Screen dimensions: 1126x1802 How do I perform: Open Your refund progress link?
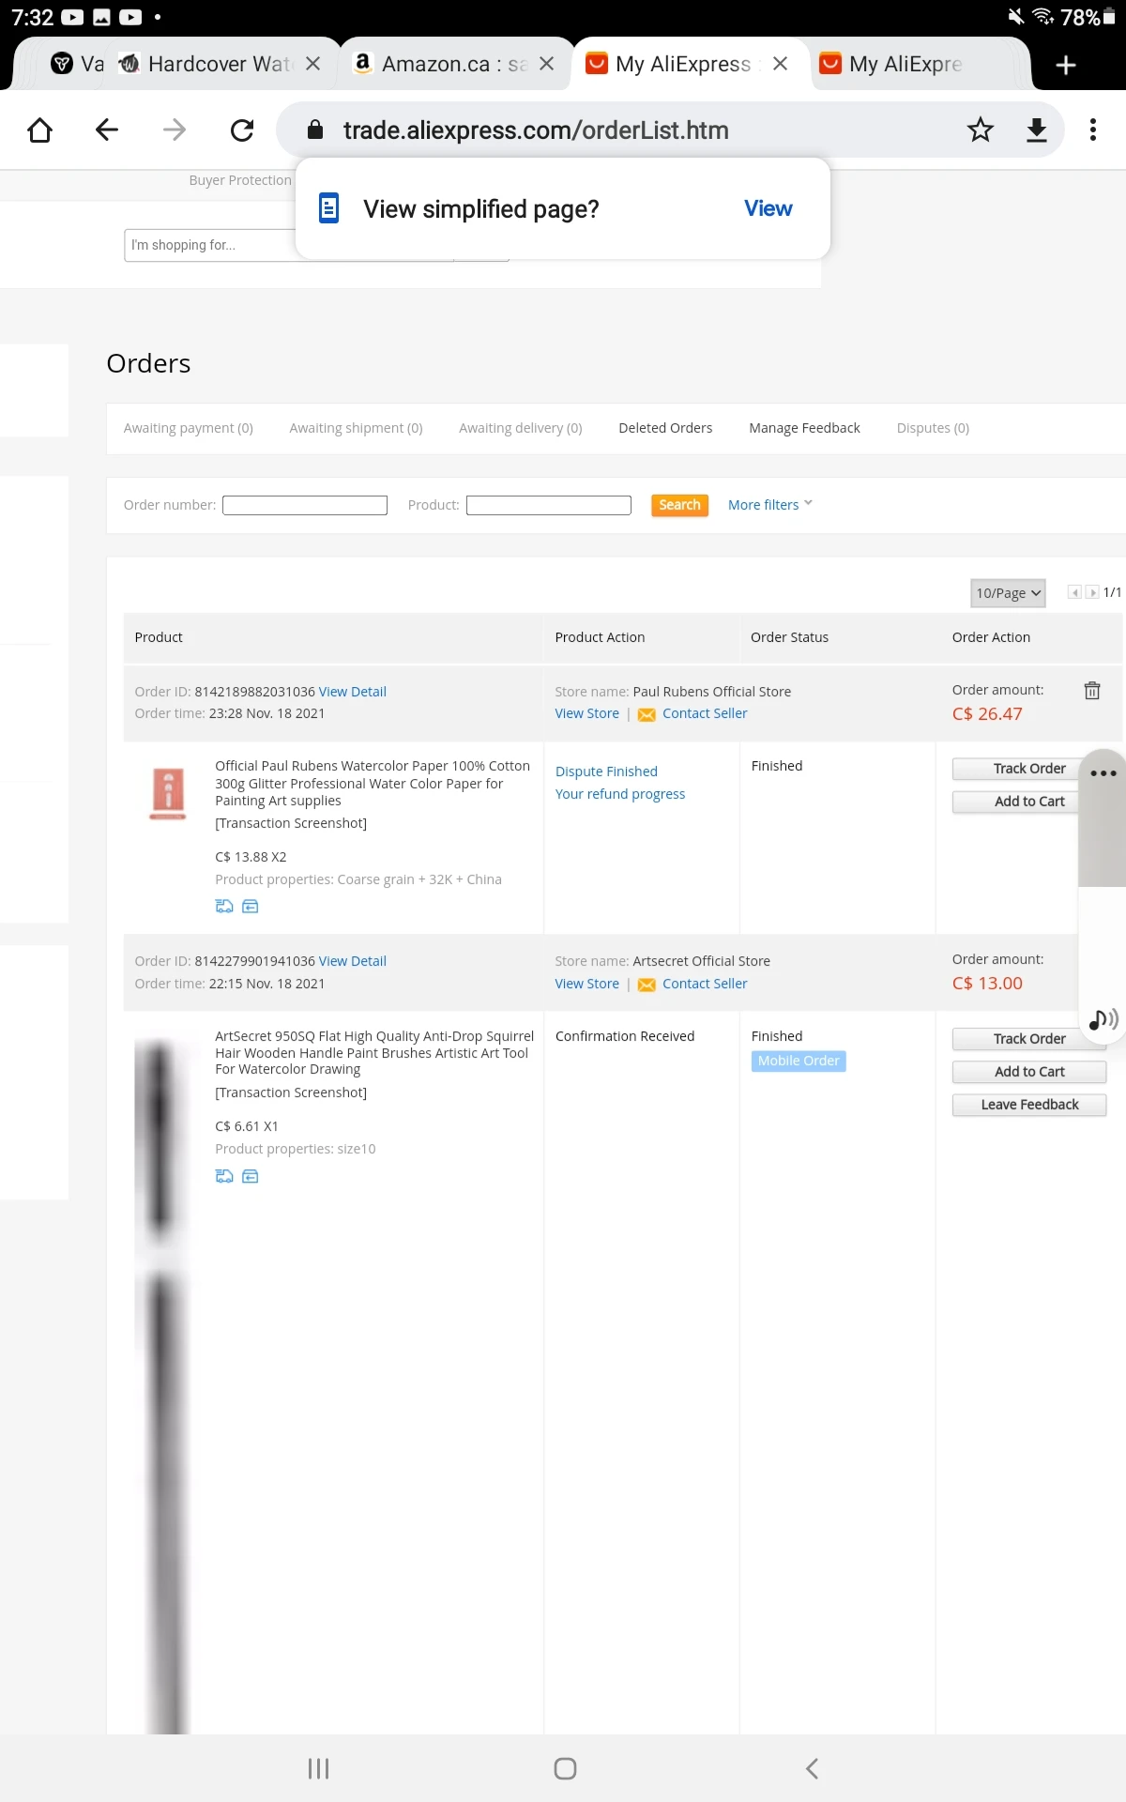[620, 794]
